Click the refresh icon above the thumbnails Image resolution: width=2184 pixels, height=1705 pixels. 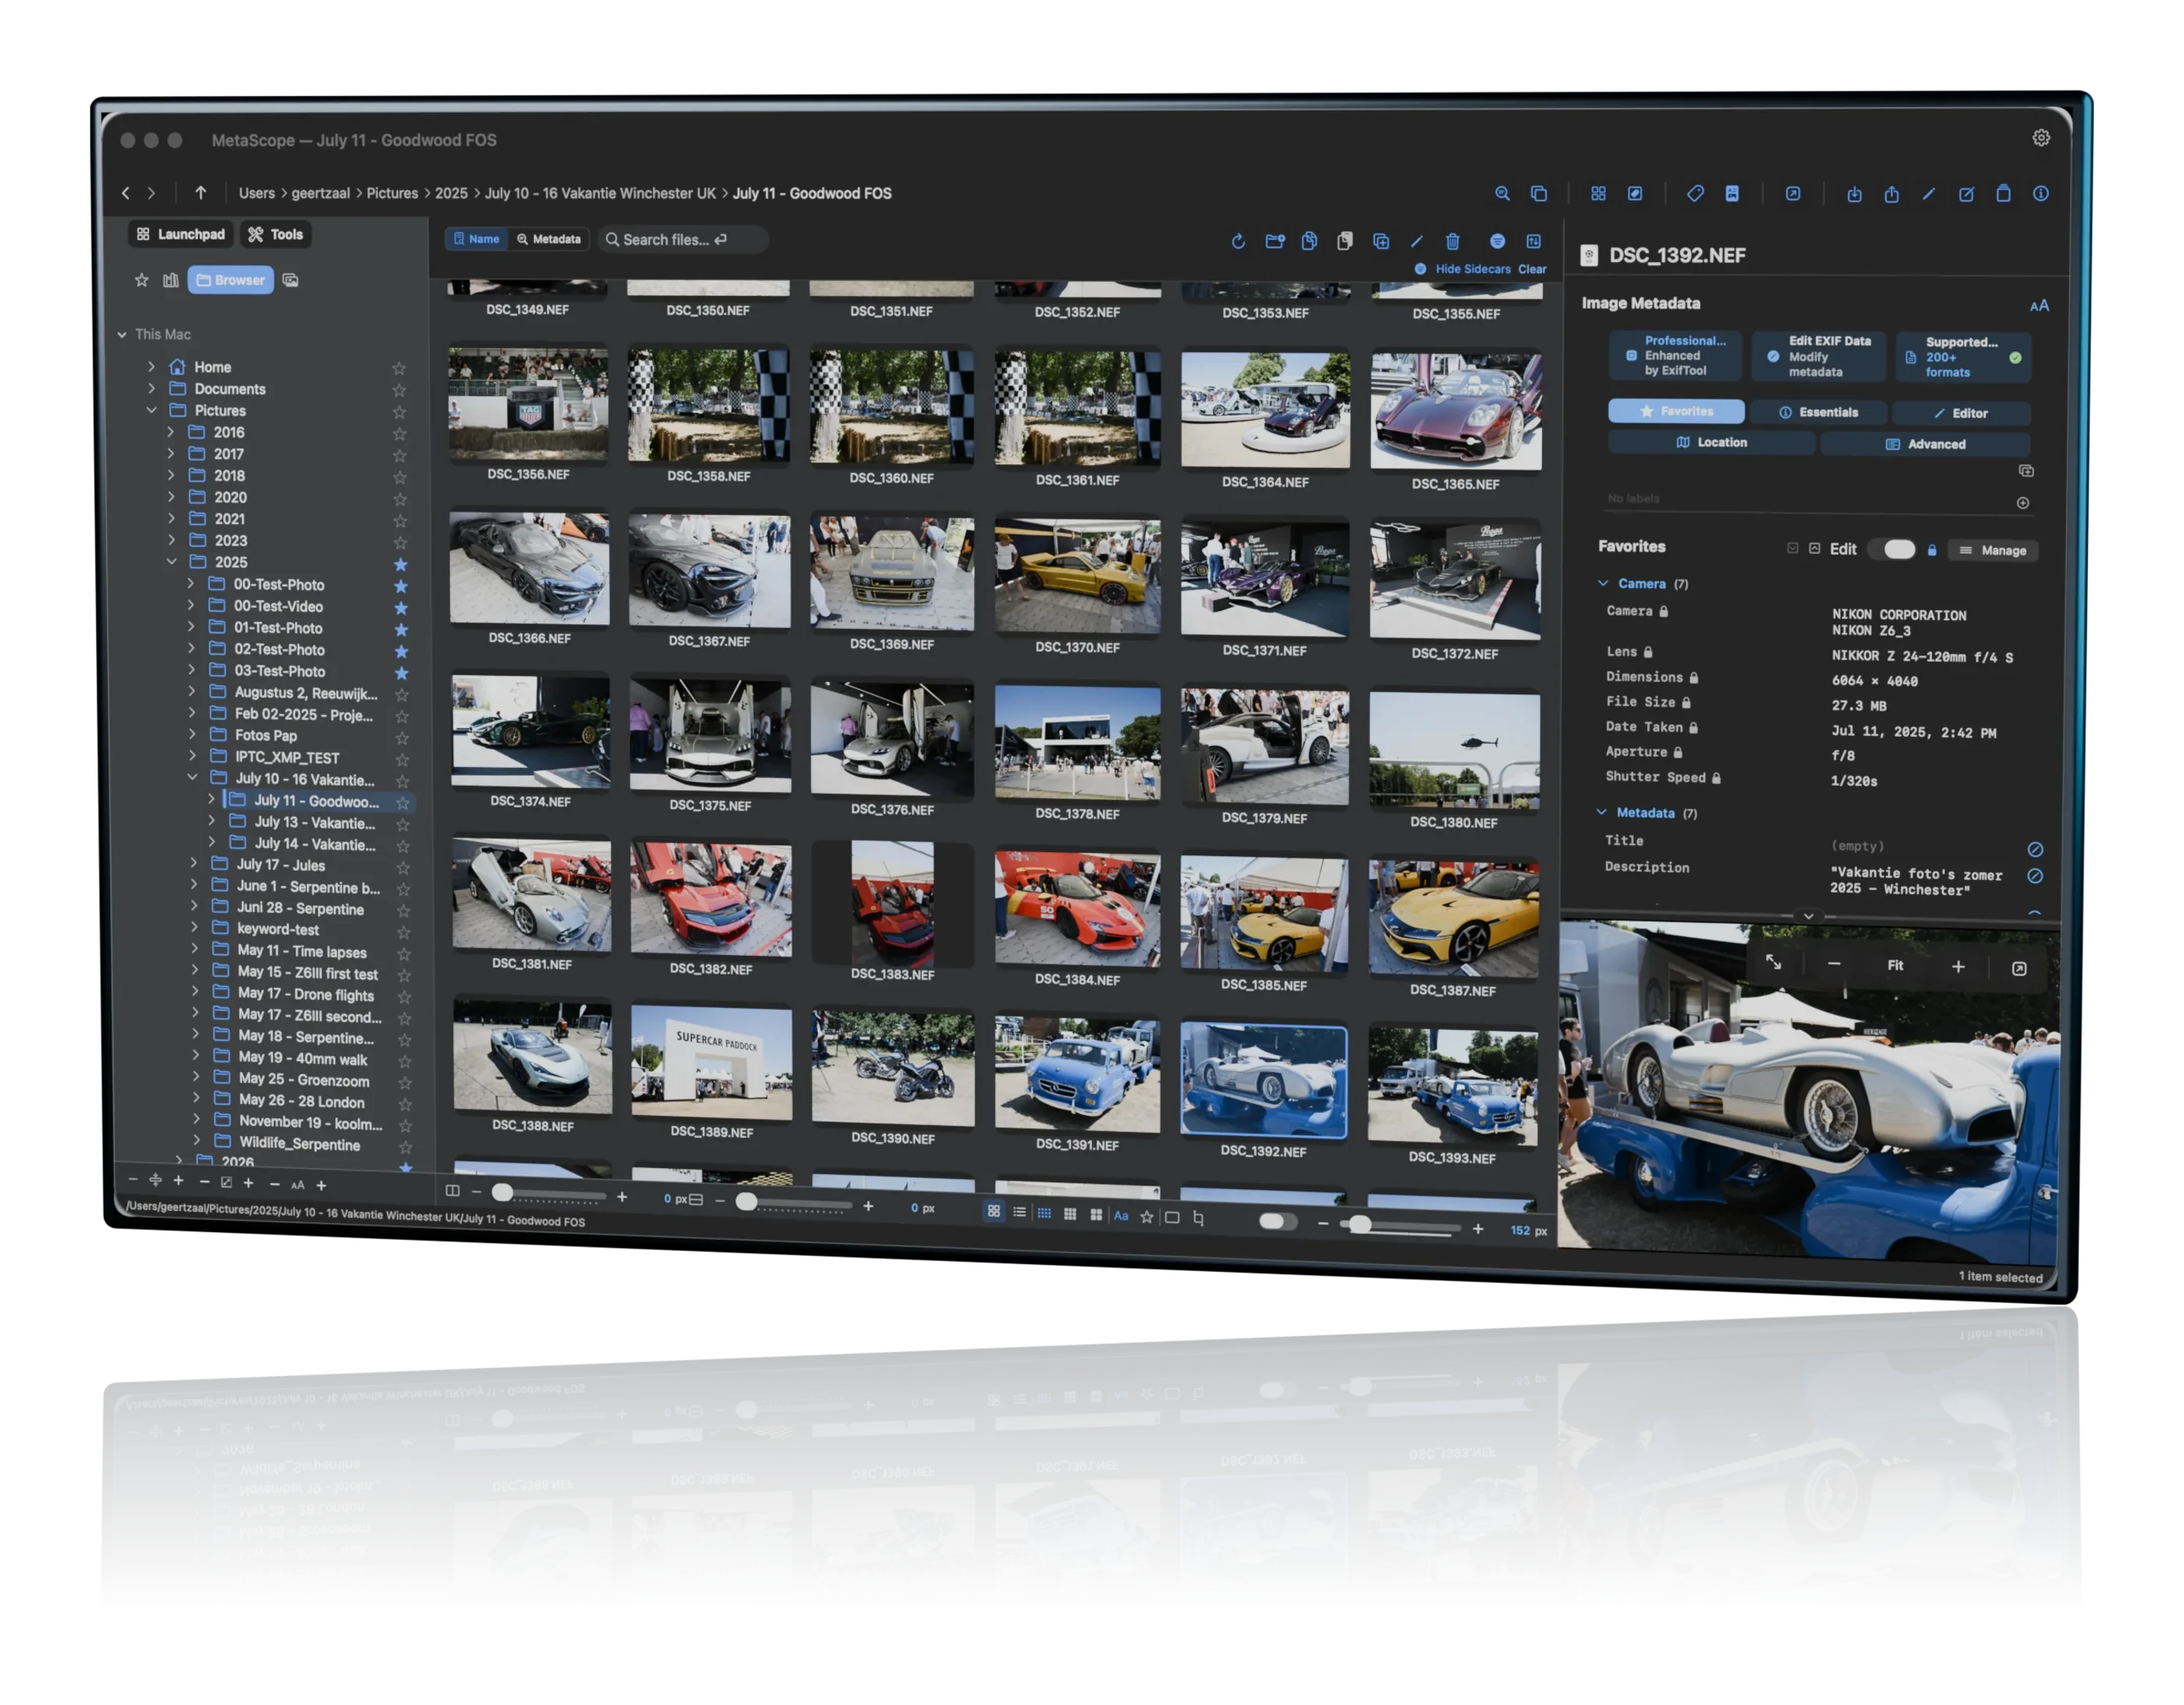pyautogui.click(x=1238, y=241)
